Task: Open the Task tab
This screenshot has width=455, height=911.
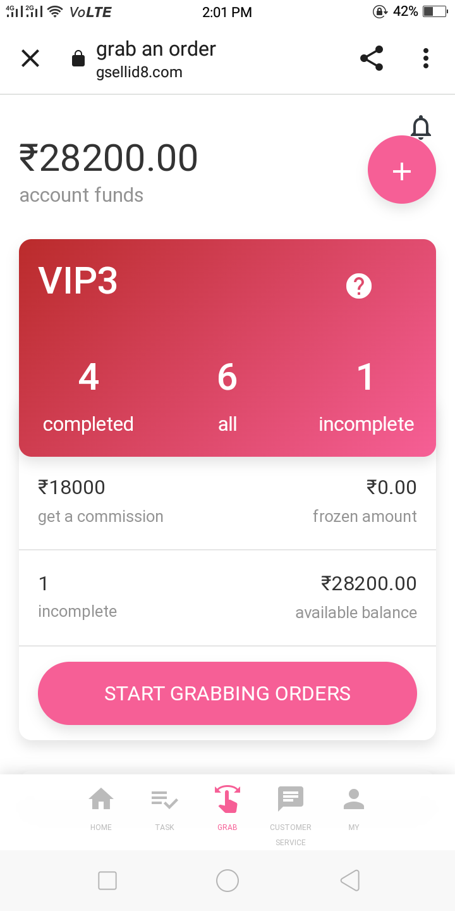Action: [164, 808]
